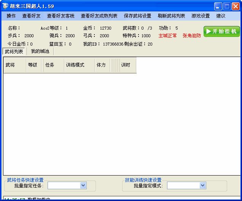Click the 剩余出征 value 20

[150, 44]
